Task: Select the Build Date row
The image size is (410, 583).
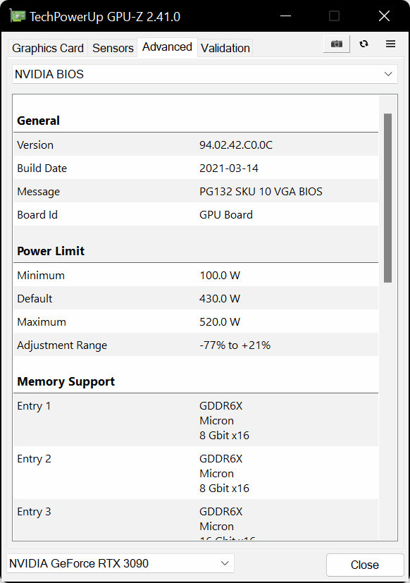Action: (x=196, y=168)
